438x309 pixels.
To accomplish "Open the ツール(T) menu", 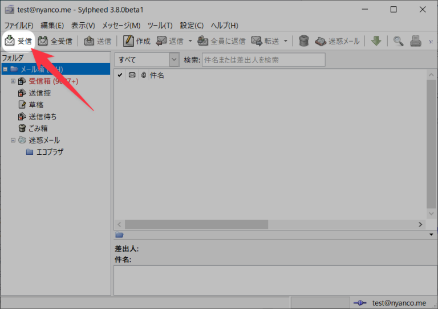I will (160, 26).
